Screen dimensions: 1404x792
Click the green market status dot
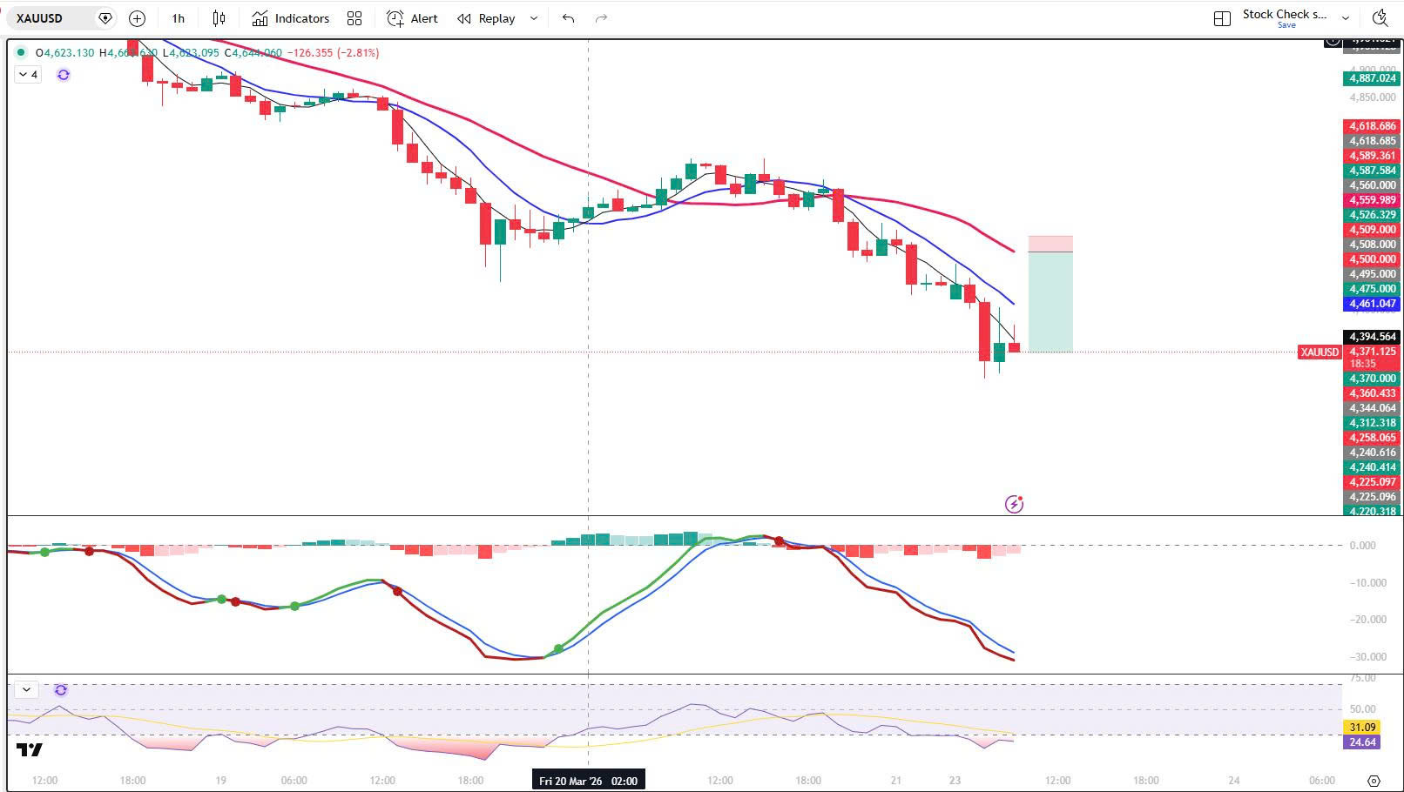(x=22, y=52)
